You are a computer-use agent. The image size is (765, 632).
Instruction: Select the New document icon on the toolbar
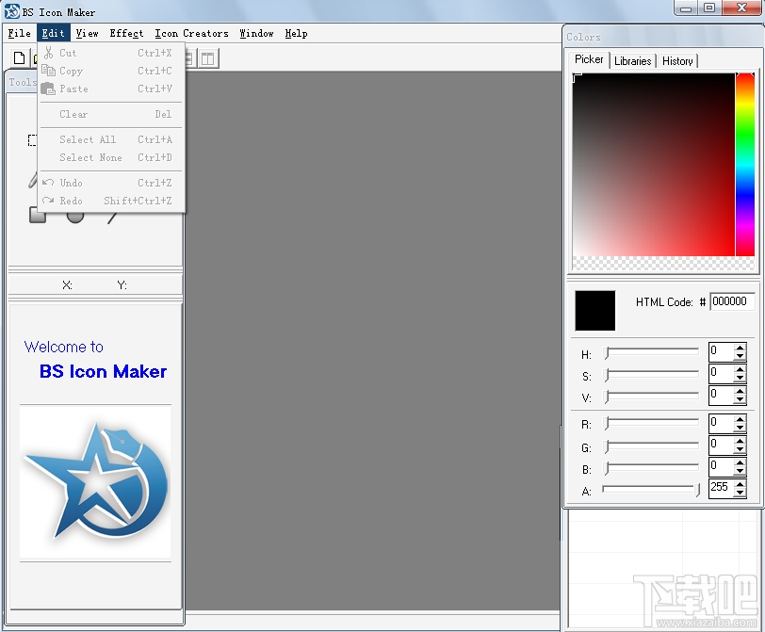[19, 57]
